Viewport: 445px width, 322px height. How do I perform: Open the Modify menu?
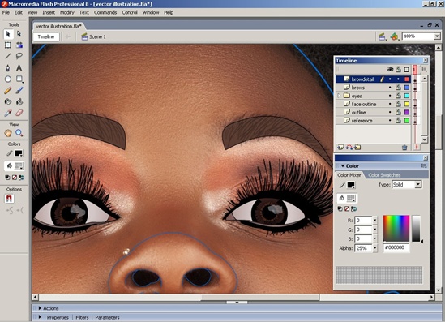click(x=67, y=12)
